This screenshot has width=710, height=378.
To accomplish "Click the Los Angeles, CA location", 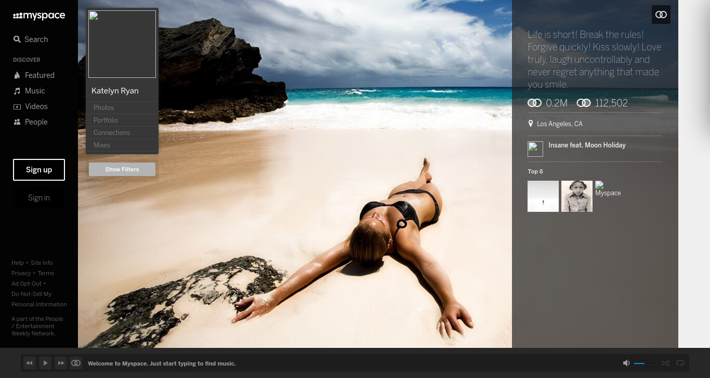I will pyautogui.click(x=560, y=124).
